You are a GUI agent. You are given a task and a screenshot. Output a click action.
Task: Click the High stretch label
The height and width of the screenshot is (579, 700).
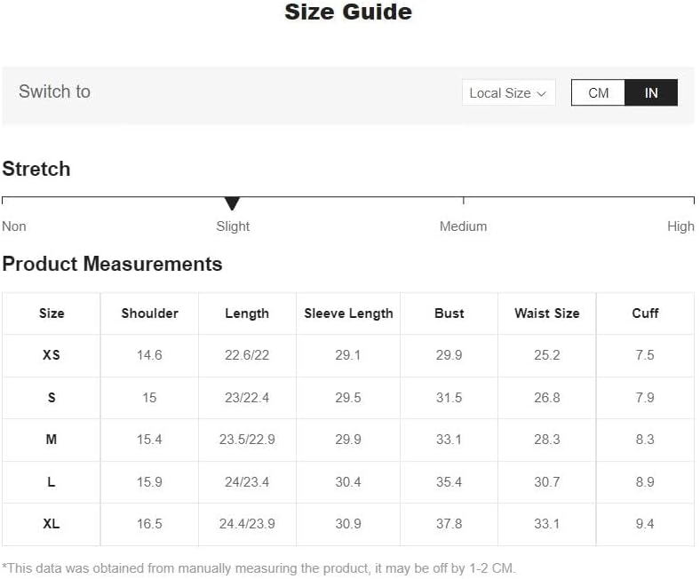[x=680, y=226]
